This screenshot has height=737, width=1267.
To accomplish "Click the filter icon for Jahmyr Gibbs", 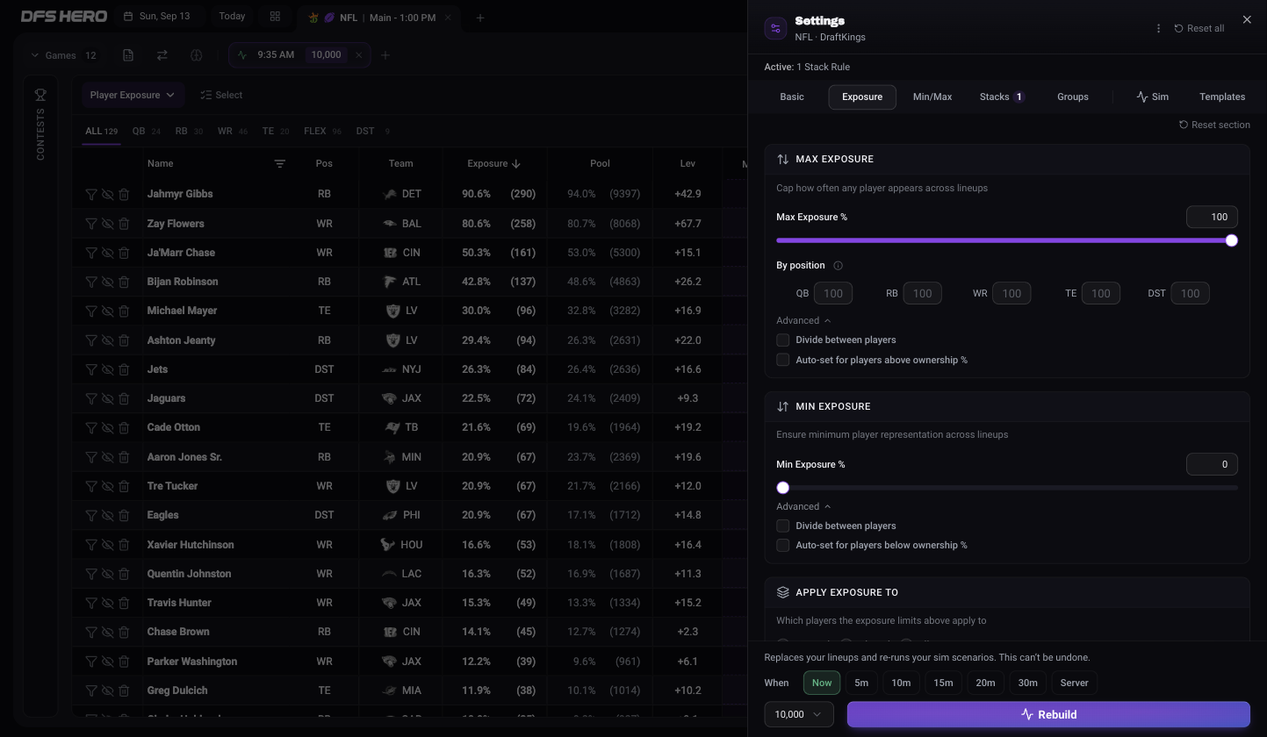I will (x=91, y=194).
